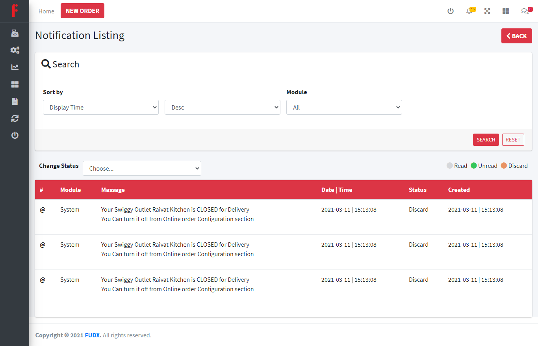Viewport: 538px width, 346px height.
Task: Click the document file icon in sidebar
Action: [x=15, y=101]
